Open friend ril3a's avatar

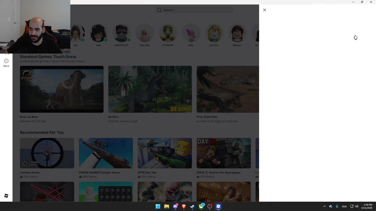(191, 33)
